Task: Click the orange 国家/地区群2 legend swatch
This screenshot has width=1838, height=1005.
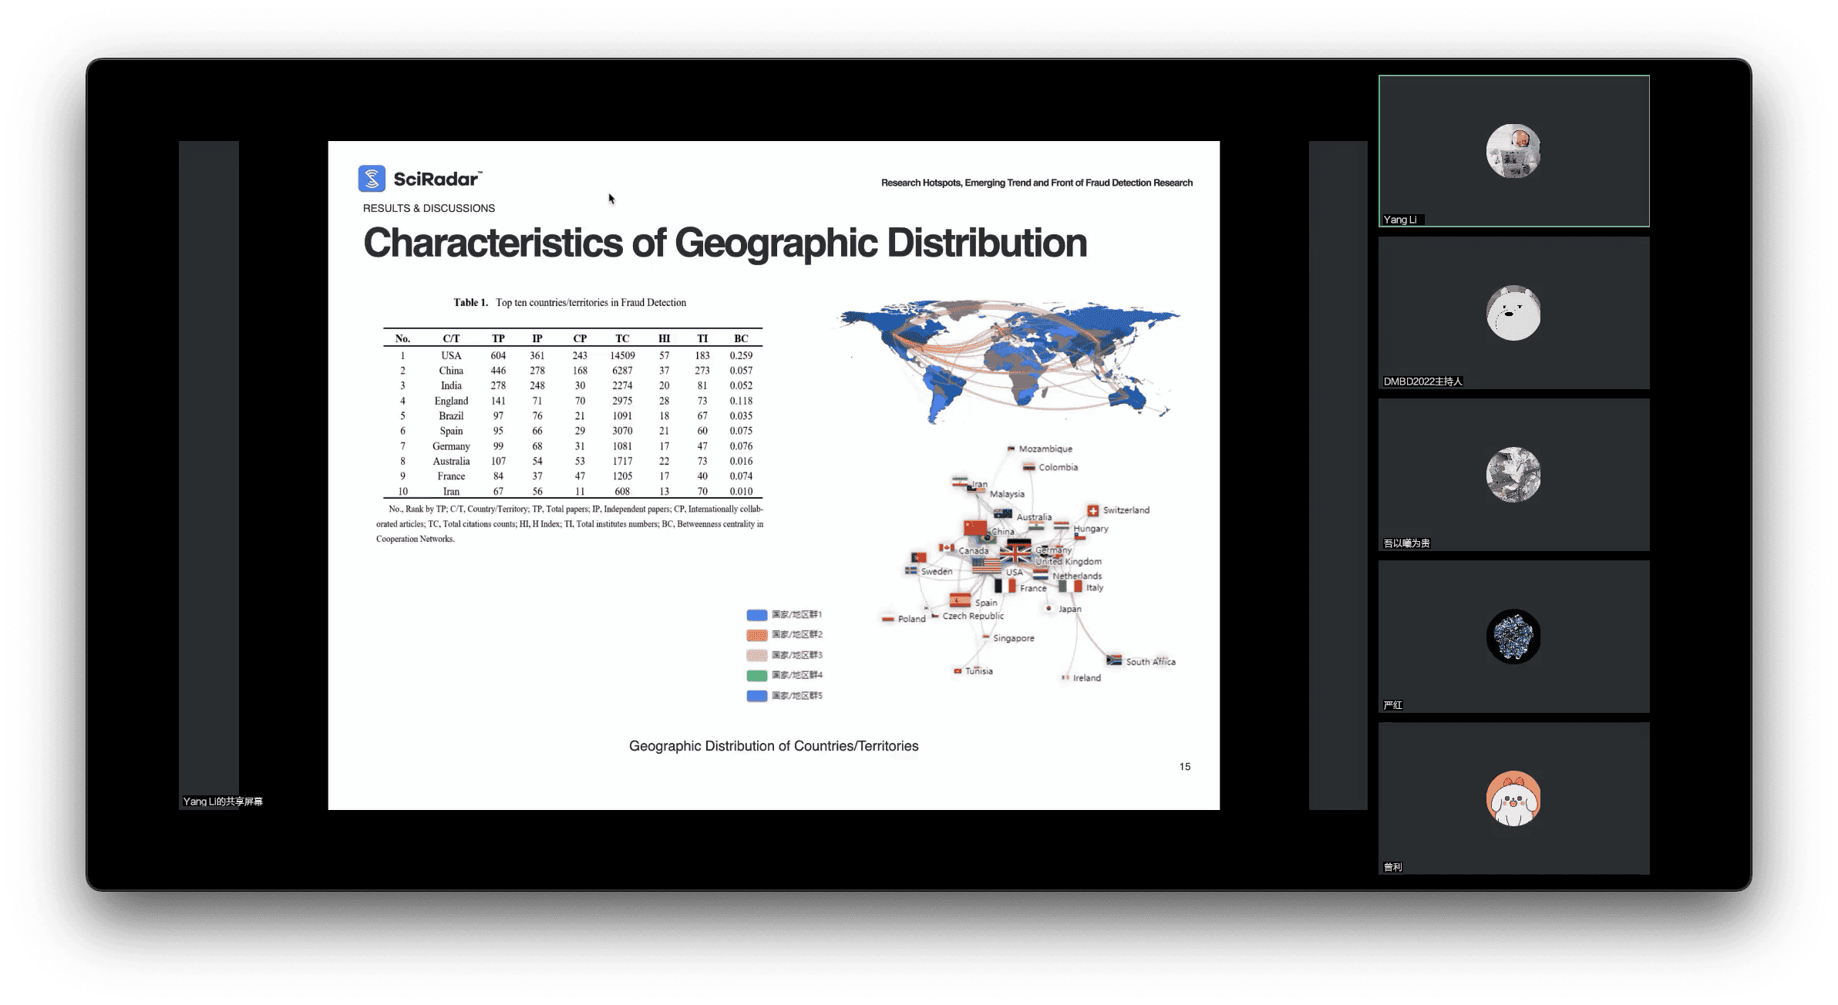Action: 757,635
